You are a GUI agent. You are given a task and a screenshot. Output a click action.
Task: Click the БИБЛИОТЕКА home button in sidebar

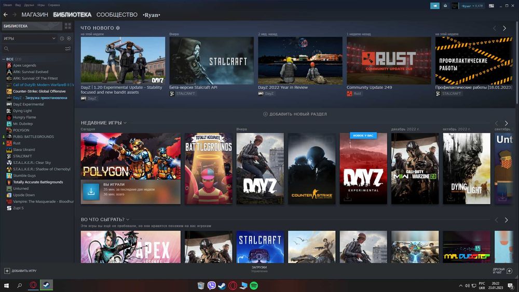[32, 26]
